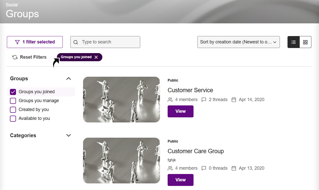Viewport: 319px width, 190px height.
Task: View the Customer Service group
Action: click(x=180, y=111)
